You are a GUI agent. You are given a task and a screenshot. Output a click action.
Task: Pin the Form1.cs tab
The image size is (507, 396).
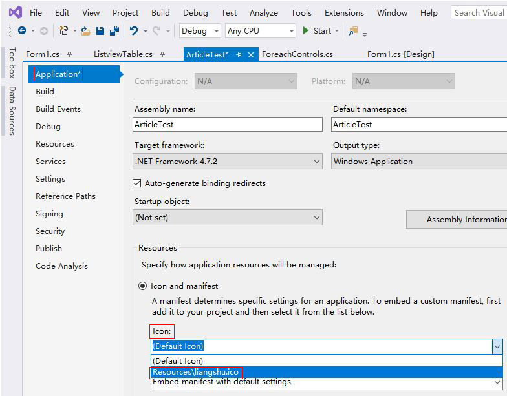70,54
